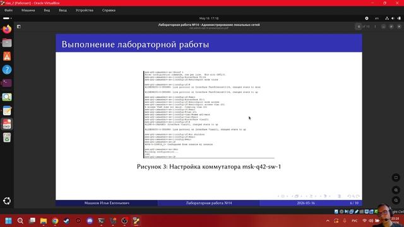Open the network status icon in top bar
Viewport: 404px width, 227px height.
click(387, 18)
